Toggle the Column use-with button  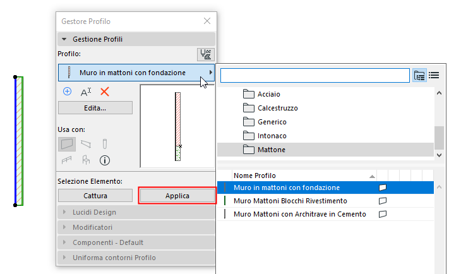coord(105,145)
